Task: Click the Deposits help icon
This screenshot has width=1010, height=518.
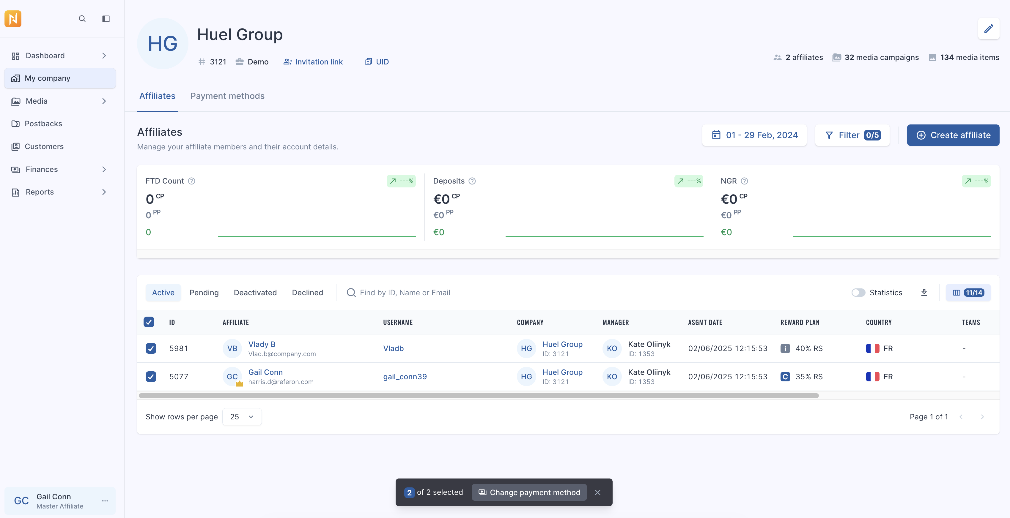Action: [472, 181]
